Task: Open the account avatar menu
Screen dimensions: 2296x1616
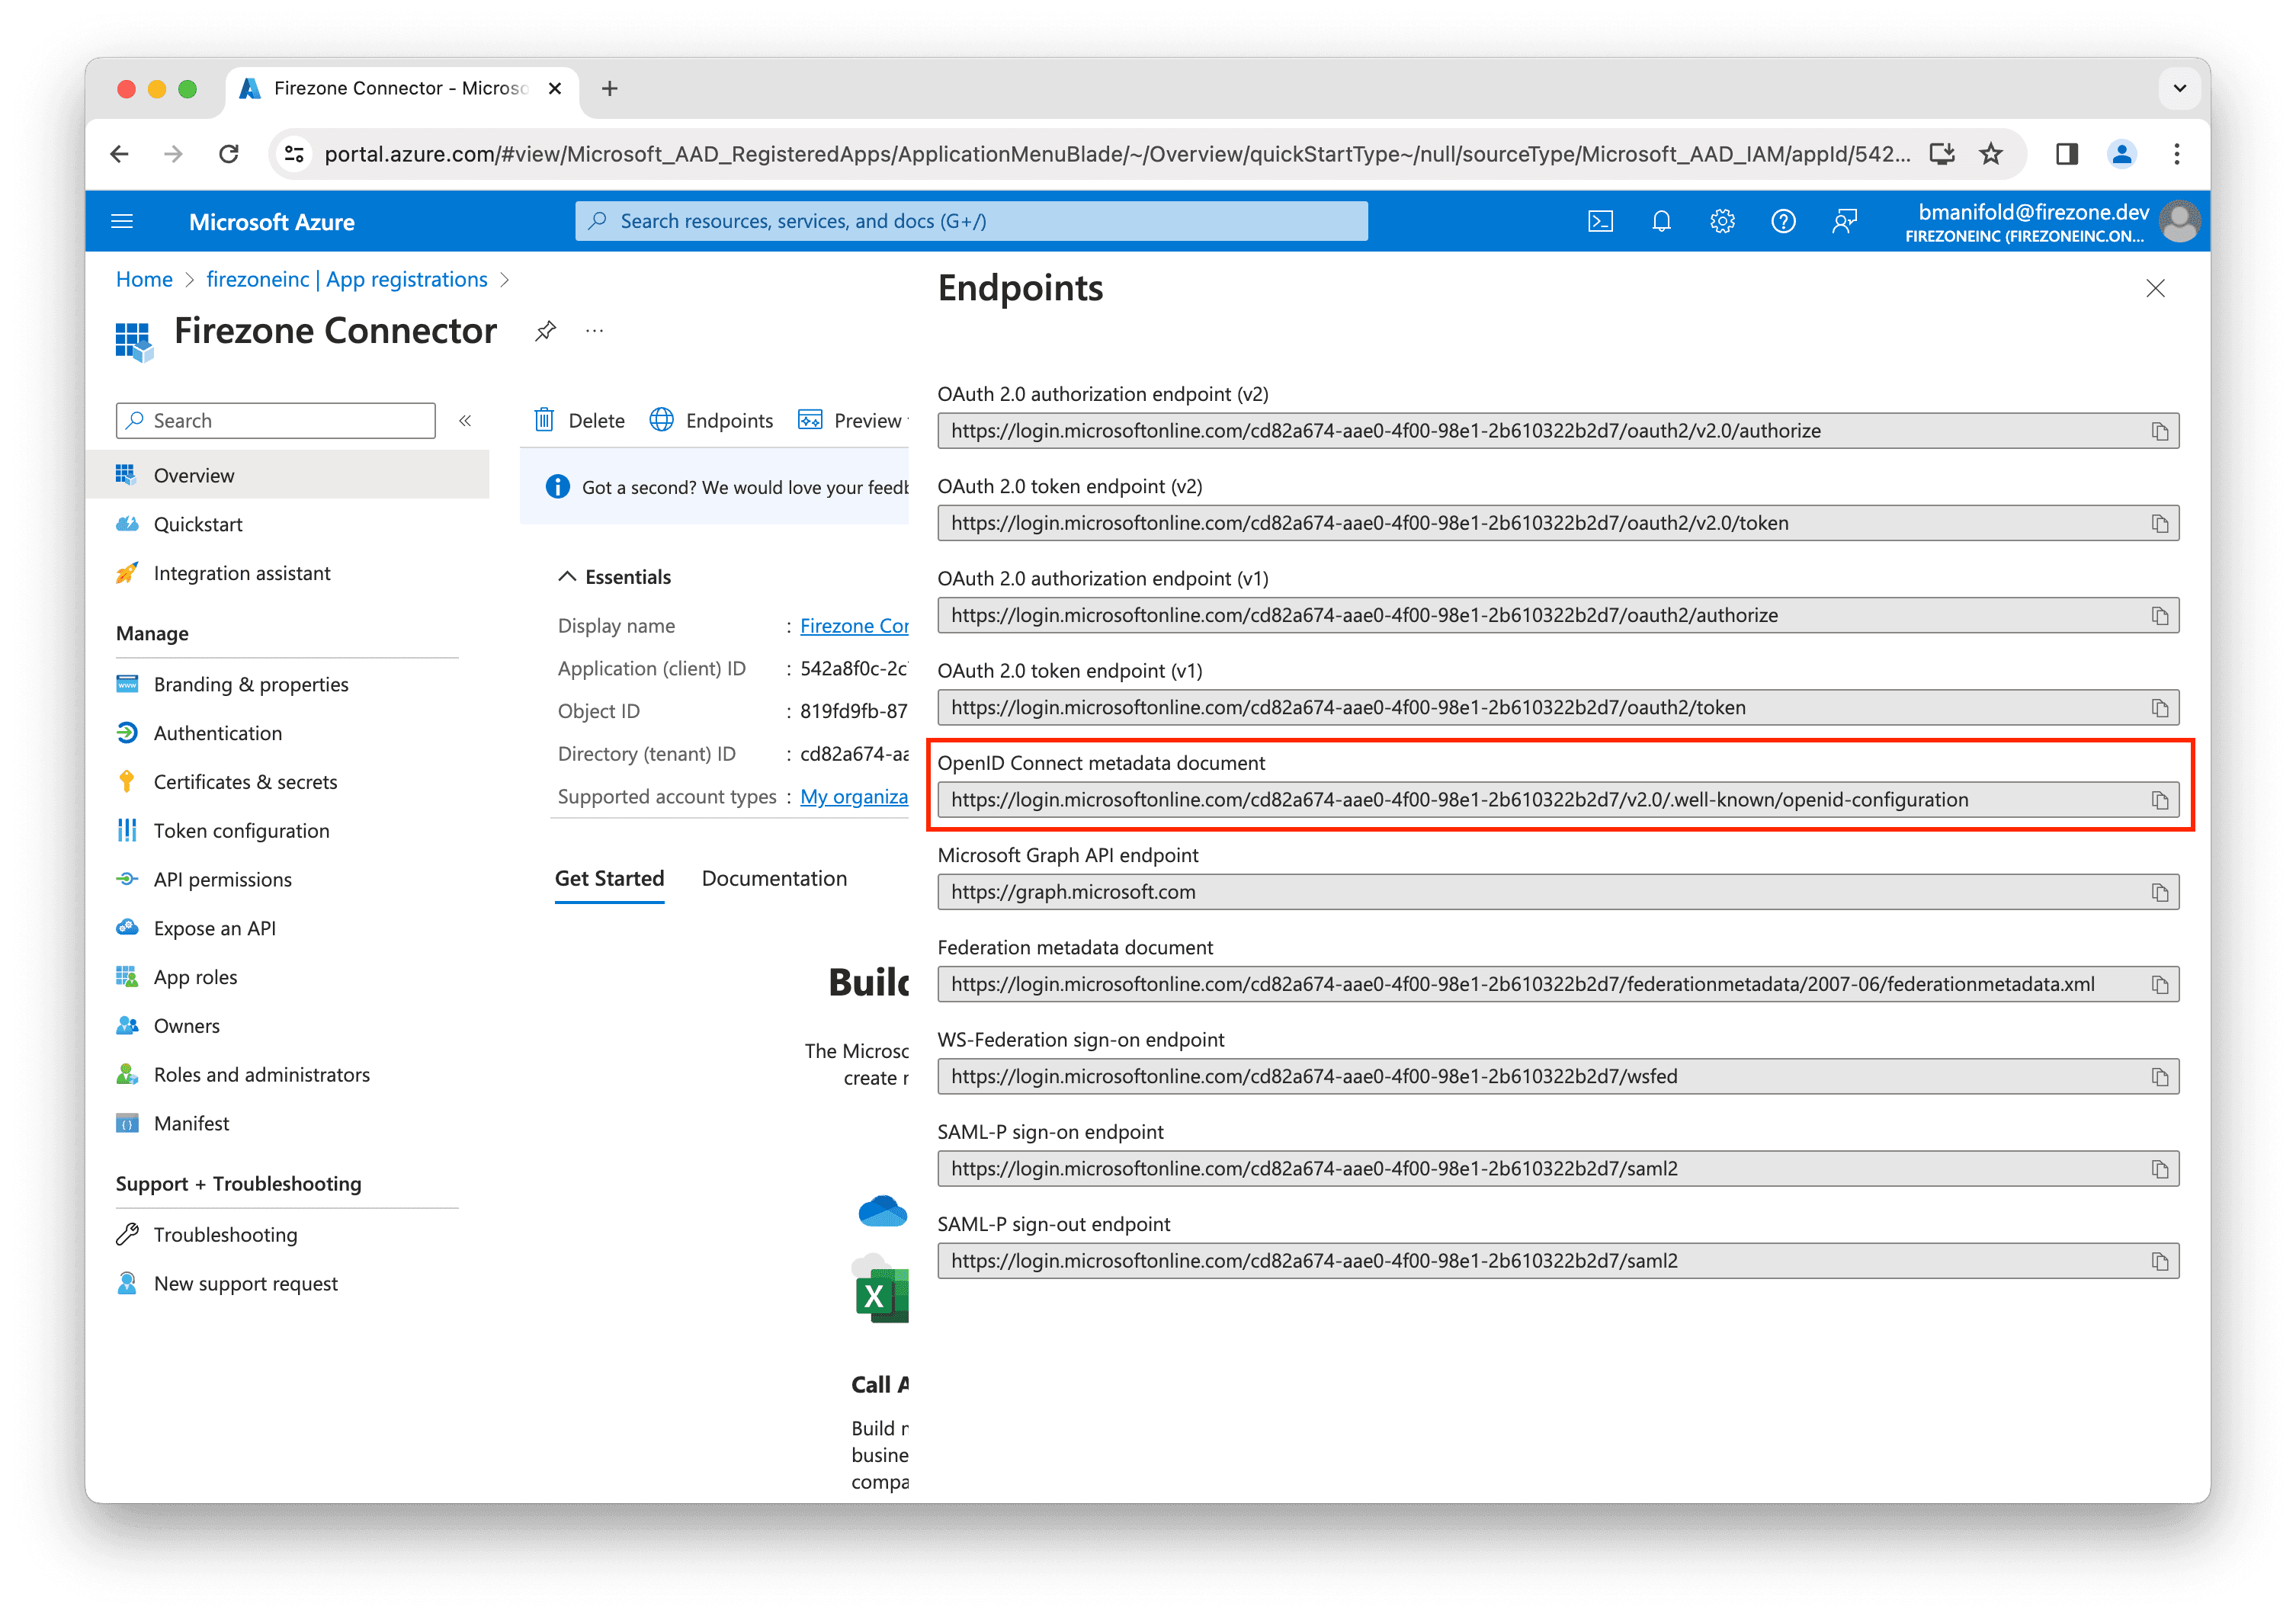Action: click(x=2180, y=221)
